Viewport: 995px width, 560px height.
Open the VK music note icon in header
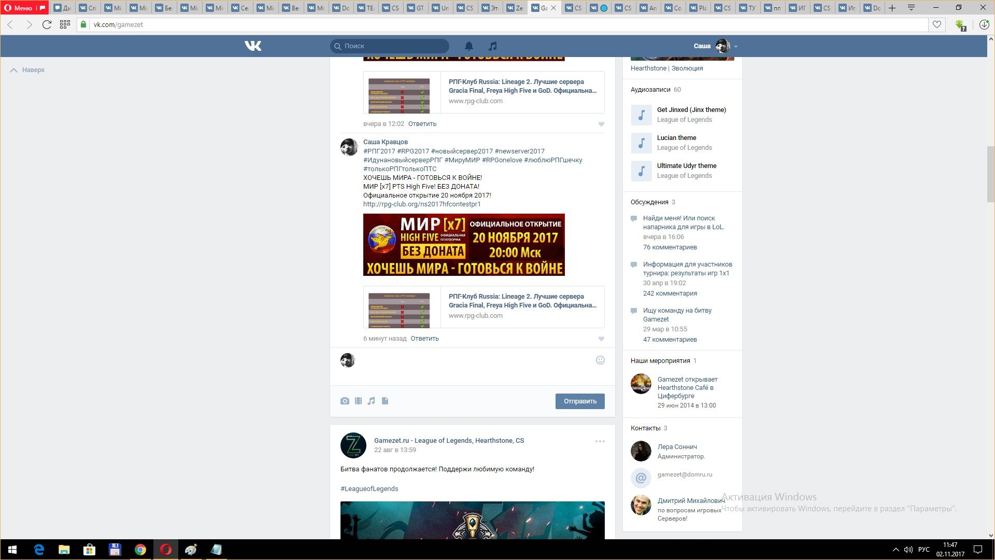(x=492, y=46)
